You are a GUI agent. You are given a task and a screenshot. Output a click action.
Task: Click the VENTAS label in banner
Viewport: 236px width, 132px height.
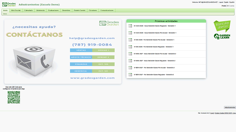tap(81, 50)
